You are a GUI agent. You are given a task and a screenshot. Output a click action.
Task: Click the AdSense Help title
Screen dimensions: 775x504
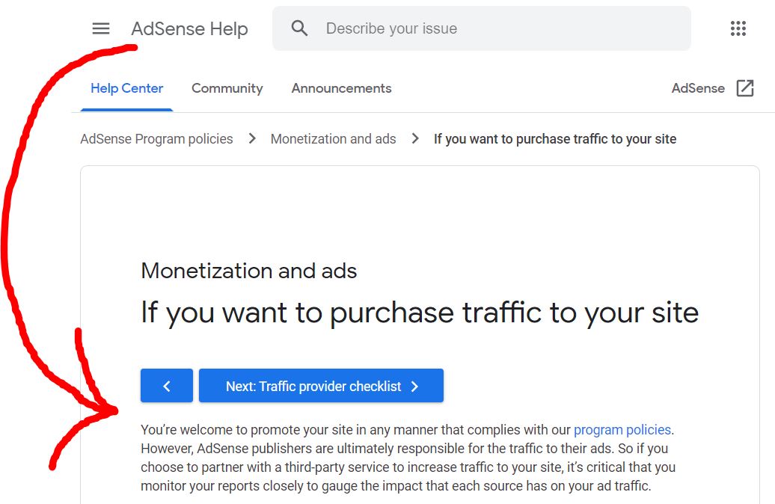coord(189,28)
